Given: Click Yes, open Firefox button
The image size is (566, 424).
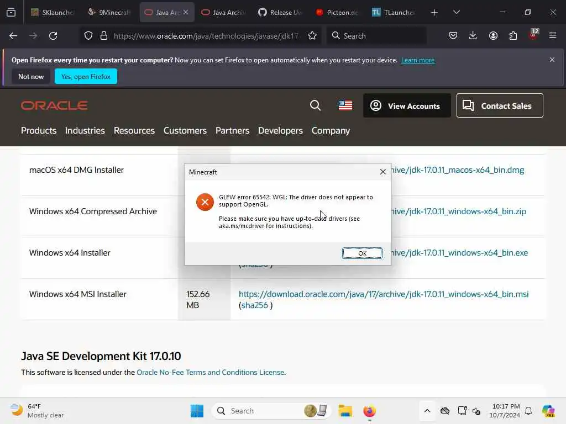Looking at the screenshot, I should click(x=86, y=76).
